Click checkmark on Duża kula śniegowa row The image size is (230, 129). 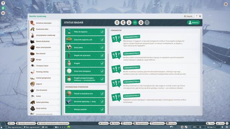tap(102, 71)
